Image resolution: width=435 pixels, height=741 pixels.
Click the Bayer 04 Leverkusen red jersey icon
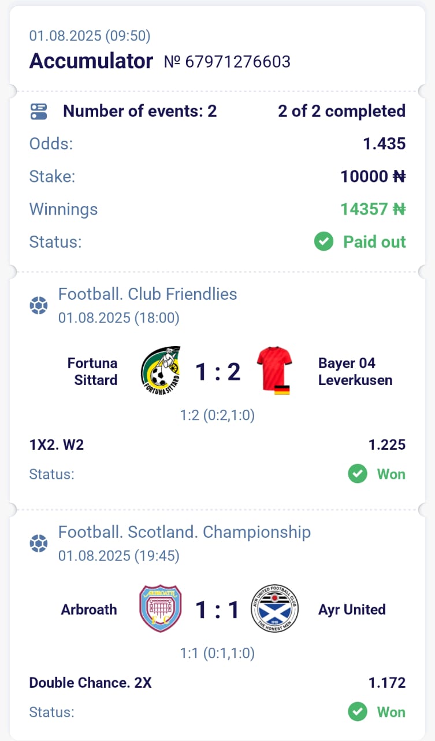275,370
